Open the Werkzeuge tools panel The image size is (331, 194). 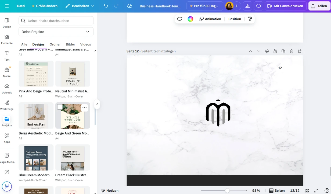[7, 105]
